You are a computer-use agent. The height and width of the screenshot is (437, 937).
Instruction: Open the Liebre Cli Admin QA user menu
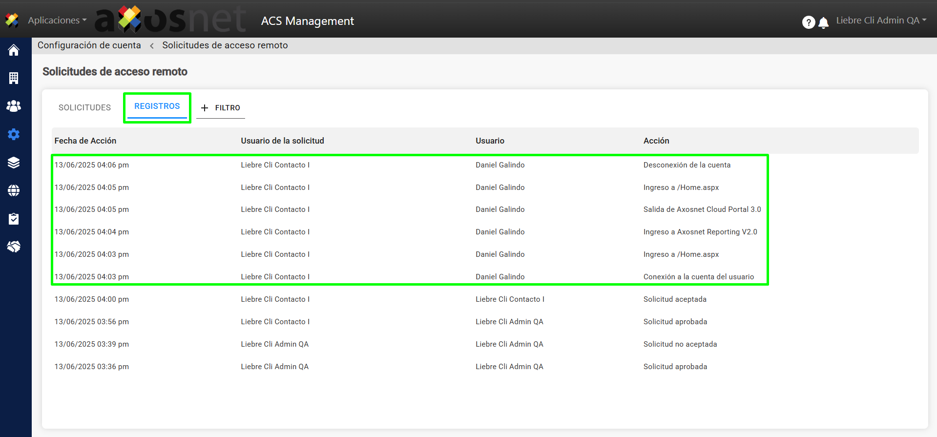pos(881,21)
